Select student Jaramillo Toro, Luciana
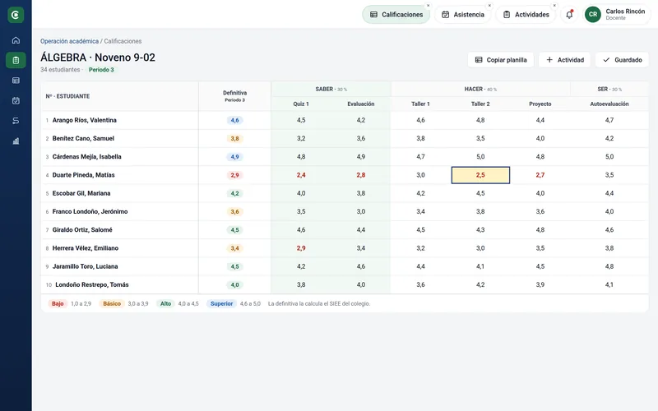The width and height of the screenshot is (658, 411). point(86,266)
